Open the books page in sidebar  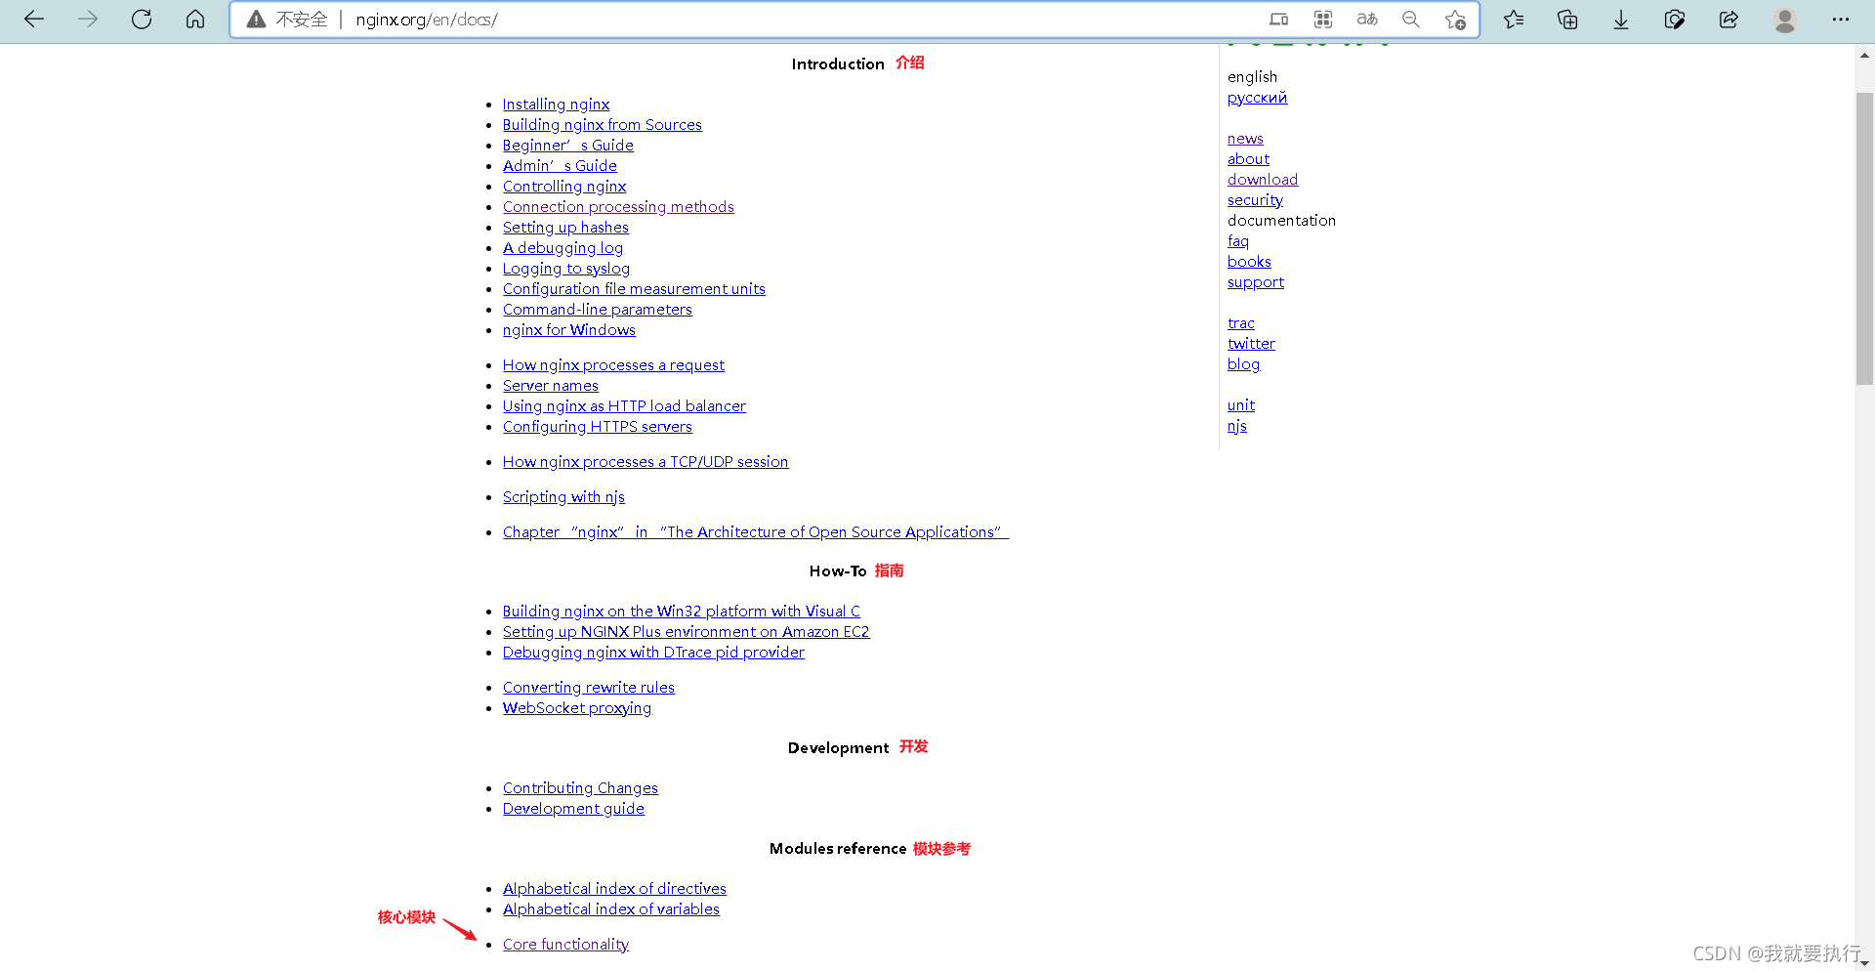[1249, 262]
